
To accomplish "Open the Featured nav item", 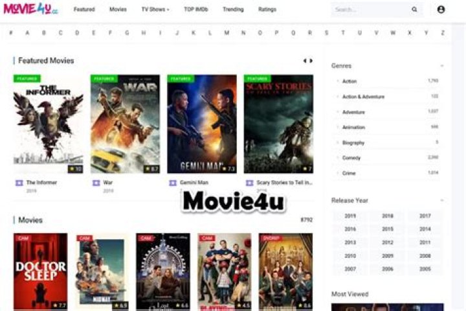I will click(x=84, y=10).
